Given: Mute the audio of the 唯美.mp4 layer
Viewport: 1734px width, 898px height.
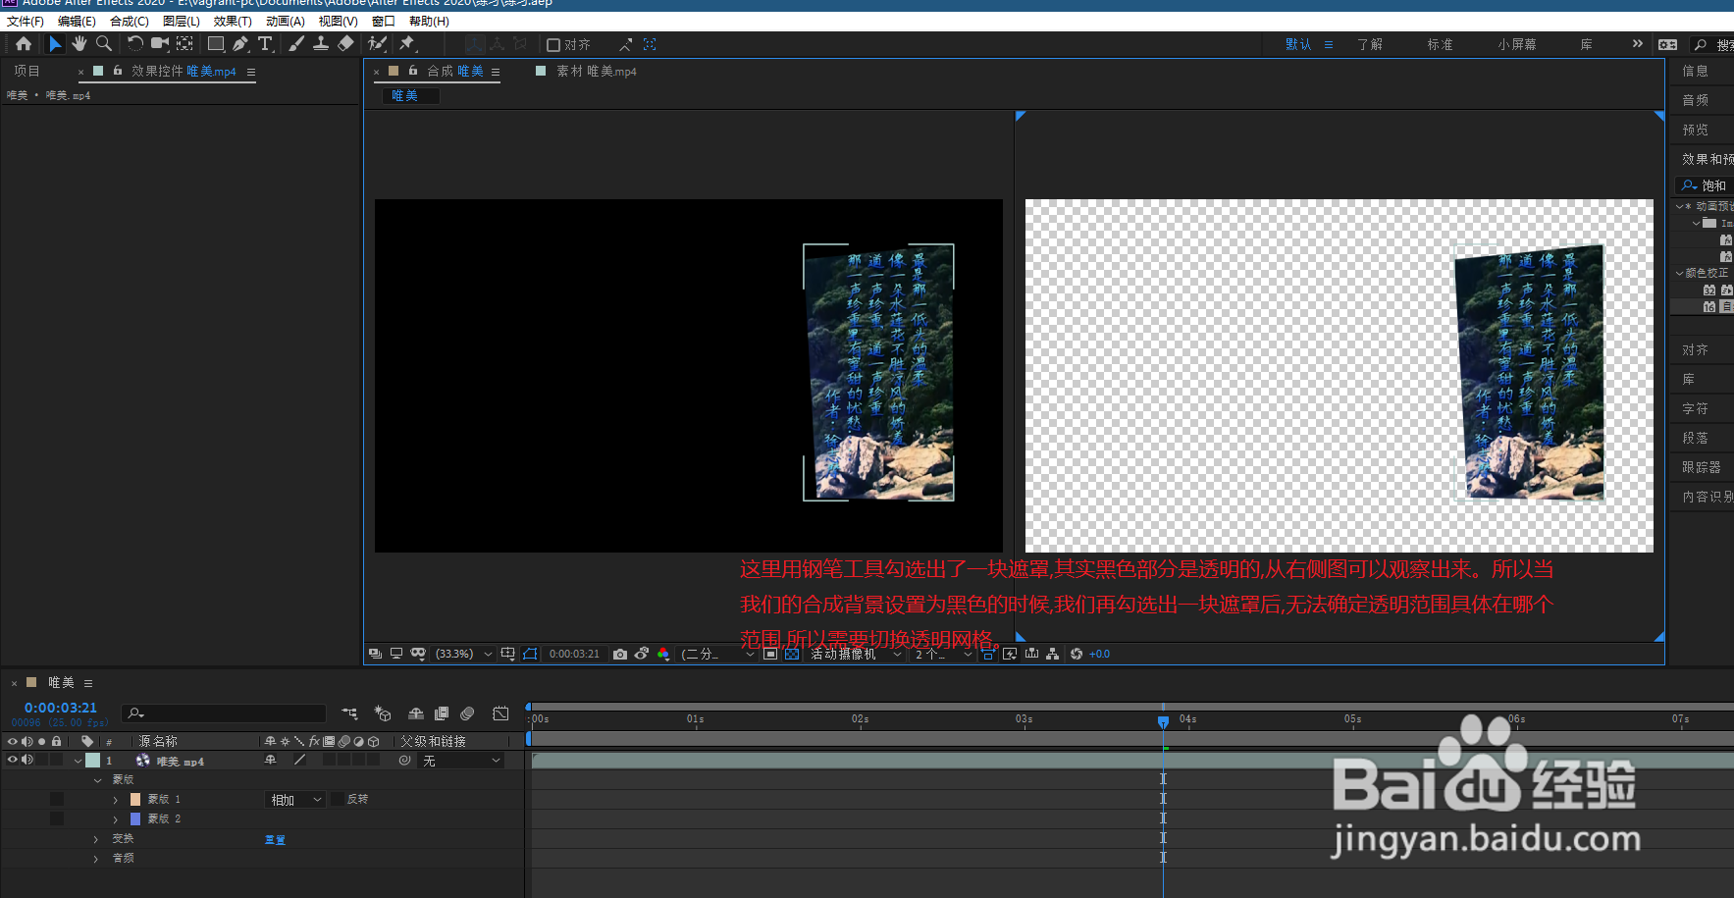Looking at the screenshot, I should coord(27,760).
